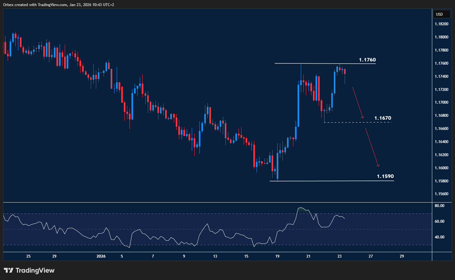Image resolution: width=455 pixels, height=280 pixels.
Task: Click the RSI overbought zone highlight
Action: coord(302,210)
